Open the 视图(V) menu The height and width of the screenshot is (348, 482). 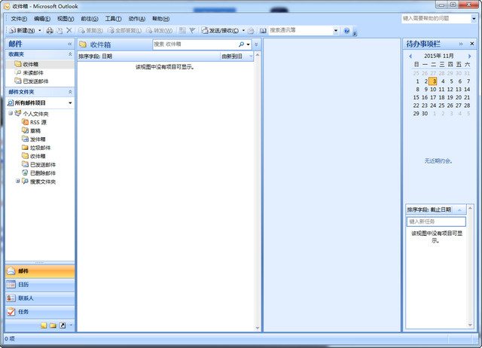66,19
